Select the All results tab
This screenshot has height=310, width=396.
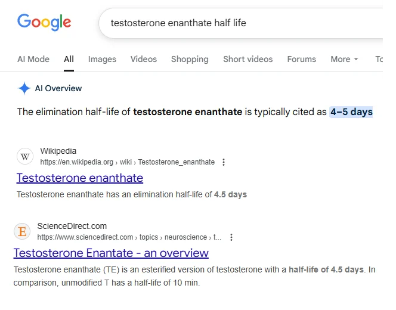(69, 59)
